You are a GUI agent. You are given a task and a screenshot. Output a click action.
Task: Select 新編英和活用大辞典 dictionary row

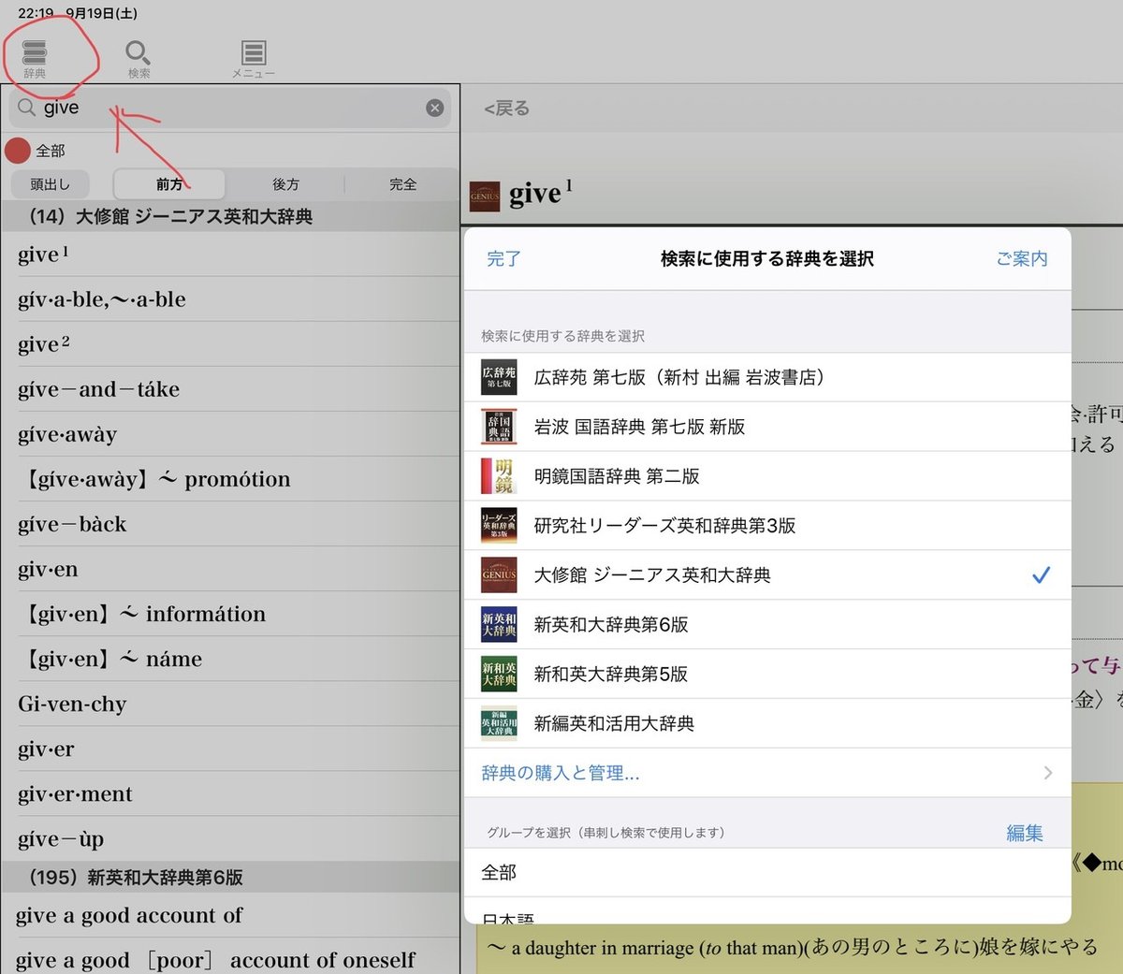767,724
